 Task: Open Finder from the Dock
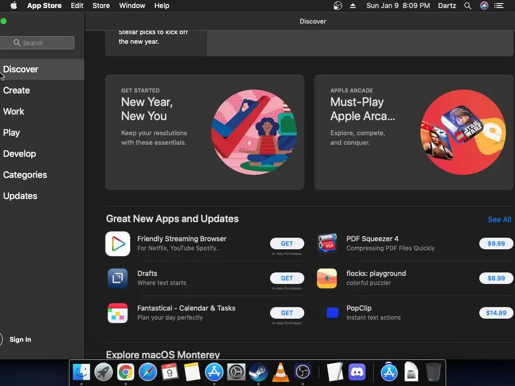(81, 372)
